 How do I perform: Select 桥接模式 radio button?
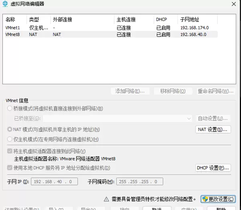(10, 109)
